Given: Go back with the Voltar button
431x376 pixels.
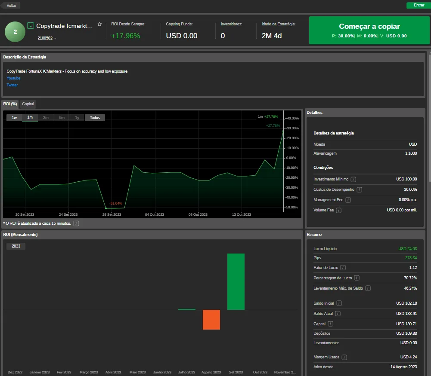Looking at the screenshot, I should tap(11, 6).
